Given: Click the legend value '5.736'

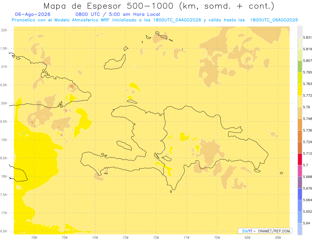Looking at the screenshot, I should [x=308, y=130].
